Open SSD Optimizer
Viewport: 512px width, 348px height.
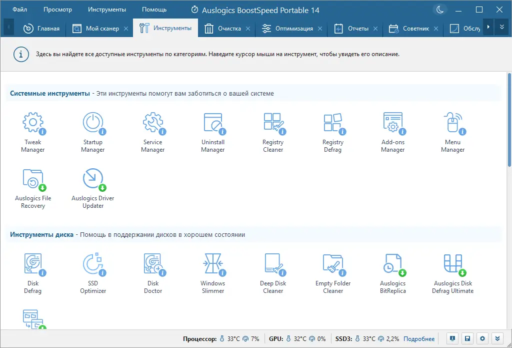(93, 273)
